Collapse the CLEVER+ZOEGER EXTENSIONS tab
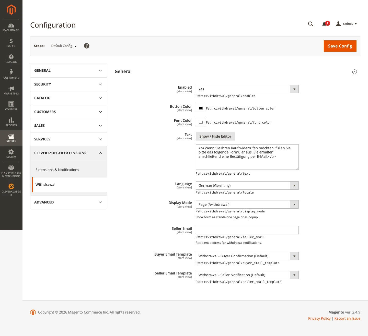The image size is (368, 336). point(68,153)
